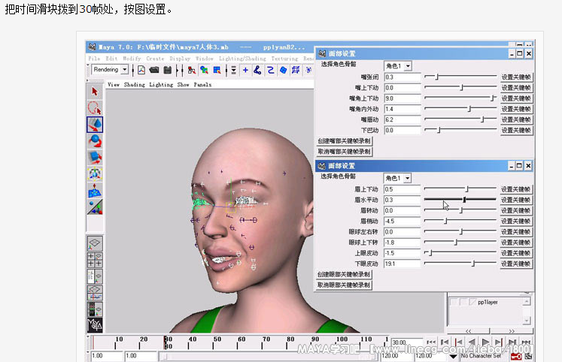562x362 pixels.
Task: Activate the Lasso select tool
Action: pyautogui.click(x=95, y=108)
